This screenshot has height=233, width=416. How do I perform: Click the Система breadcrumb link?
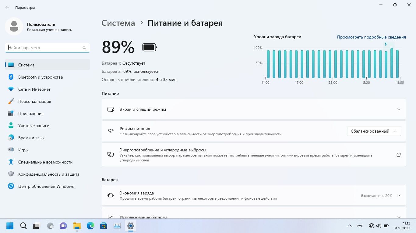click(x=118, y=23)
